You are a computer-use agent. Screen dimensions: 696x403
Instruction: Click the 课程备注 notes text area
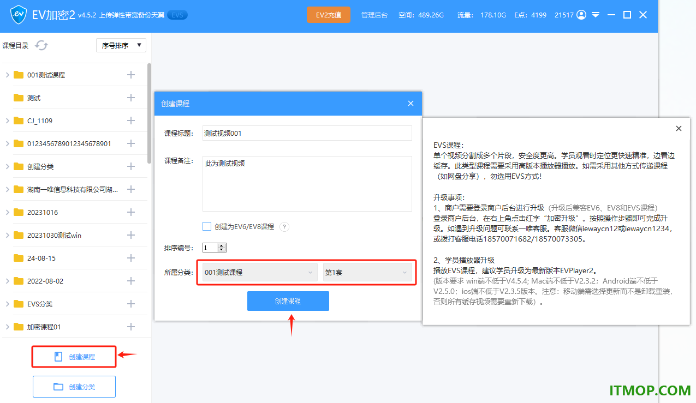(307, 184)
